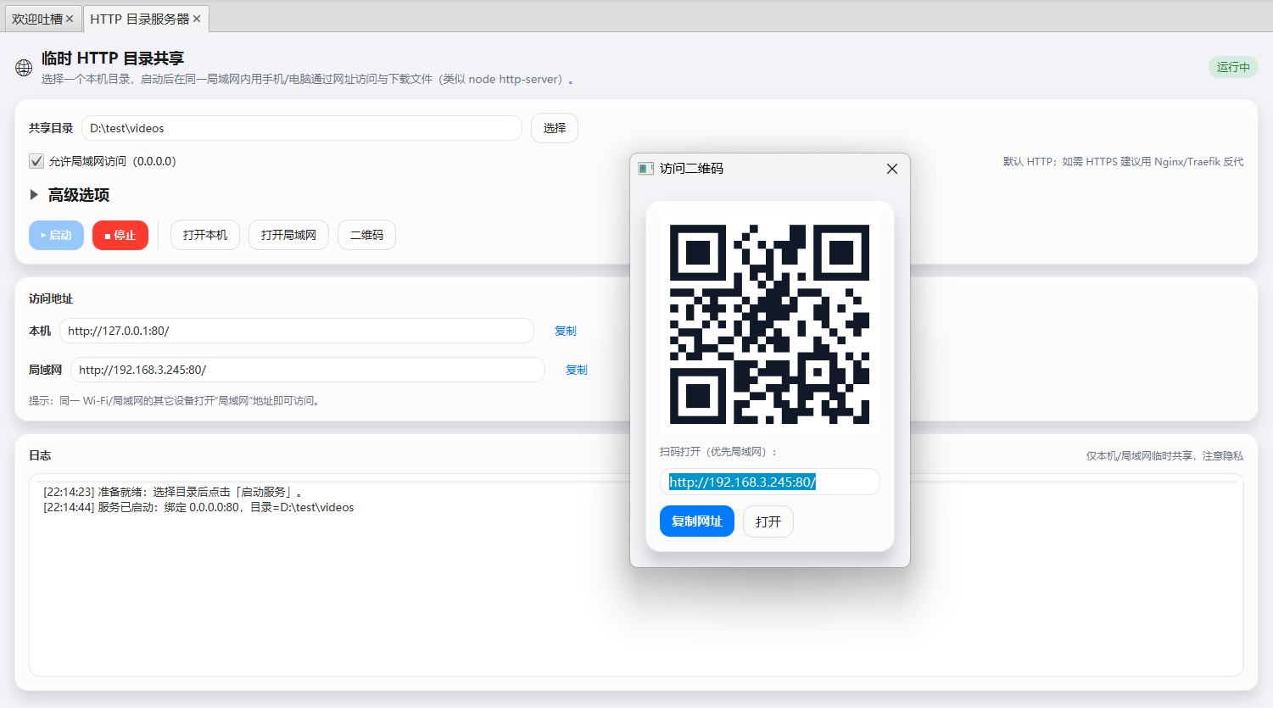The image size is (1273, 708).
Task: Copy the 局域网 address via 复制 link
Action: point(576,370)
